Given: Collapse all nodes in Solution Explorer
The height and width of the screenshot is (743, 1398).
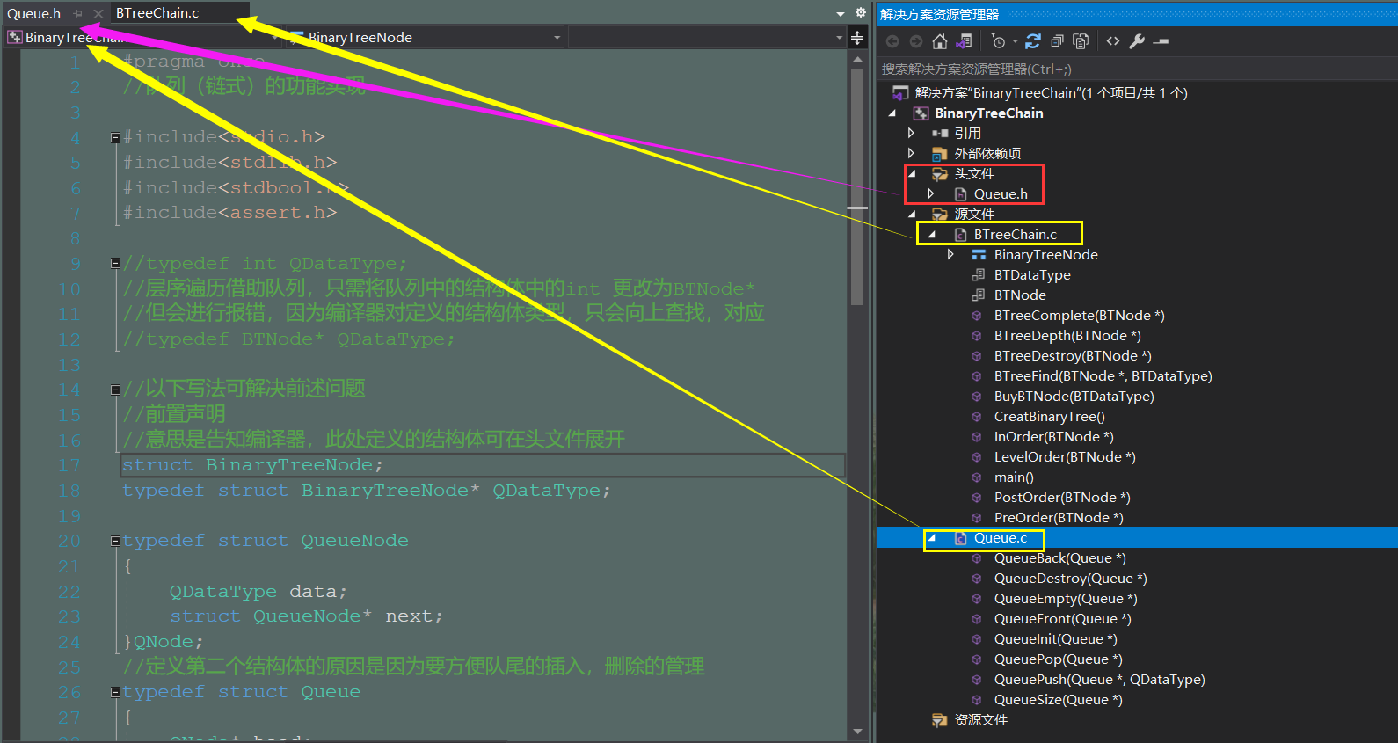Looking at the screenshot, I should (x=1057, y=41).
